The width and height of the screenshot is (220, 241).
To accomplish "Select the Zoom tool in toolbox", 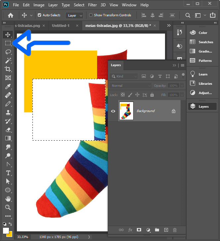I will pyautogui.click(x=8, y=207).
